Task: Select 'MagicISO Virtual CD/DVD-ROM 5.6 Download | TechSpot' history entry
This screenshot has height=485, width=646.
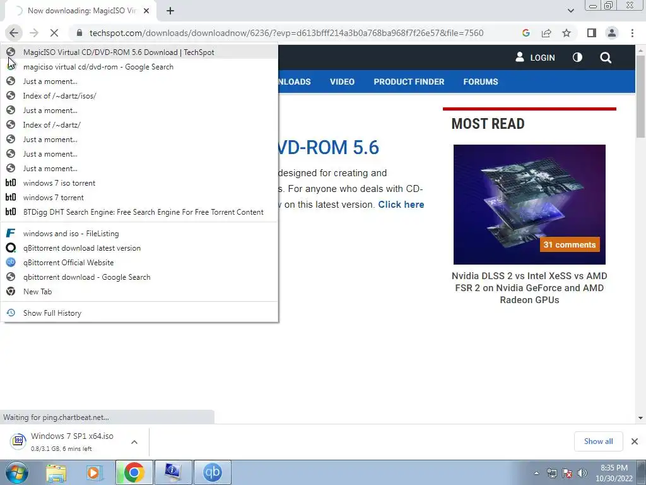Action: click(x=139, y=52)
